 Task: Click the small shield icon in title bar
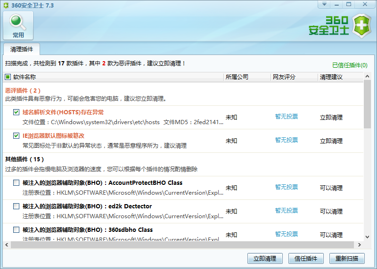click(5, 5)
